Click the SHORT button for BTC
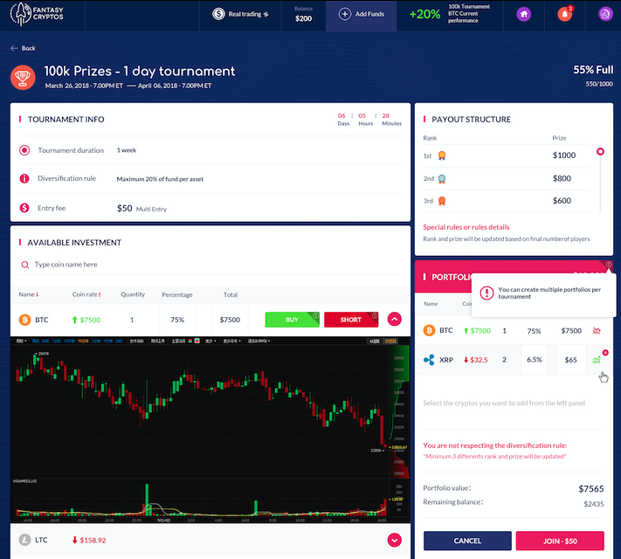The image size is (621, 559). tap(351, 320)
